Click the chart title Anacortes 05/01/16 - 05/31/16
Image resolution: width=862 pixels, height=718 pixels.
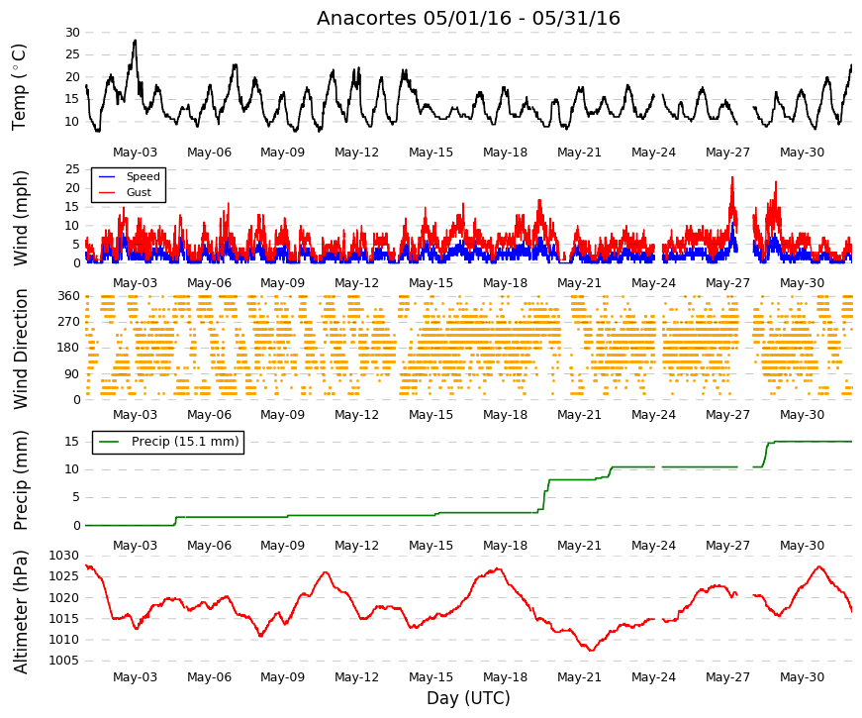468,18
